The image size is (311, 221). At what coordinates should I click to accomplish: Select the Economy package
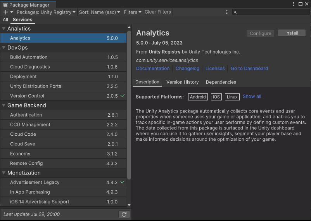[64, 154]
